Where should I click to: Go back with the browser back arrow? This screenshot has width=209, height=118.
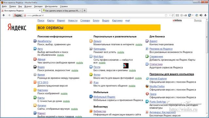tap(4, 15)
